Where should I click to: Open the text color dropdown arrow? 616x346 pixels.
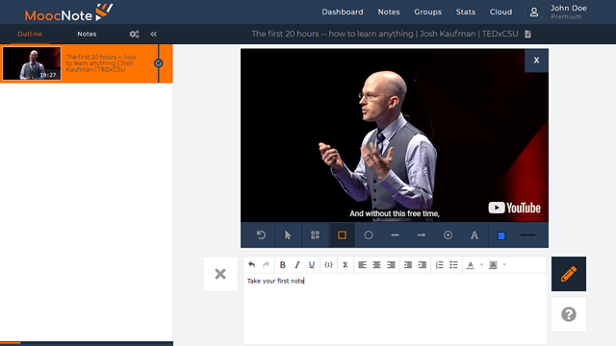tap(481, 265)
